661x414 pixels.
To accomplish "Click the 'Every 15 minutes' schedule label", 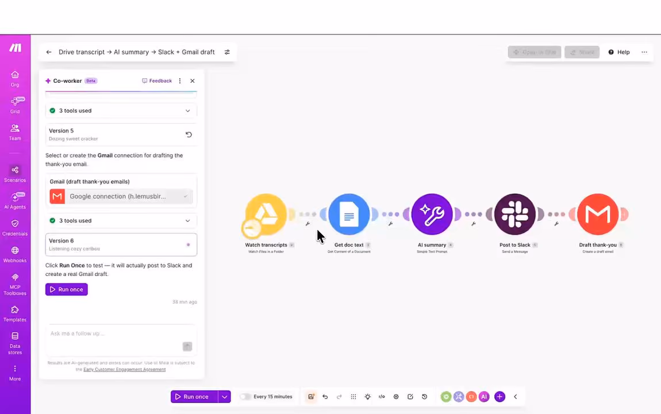I will (273, 397).
